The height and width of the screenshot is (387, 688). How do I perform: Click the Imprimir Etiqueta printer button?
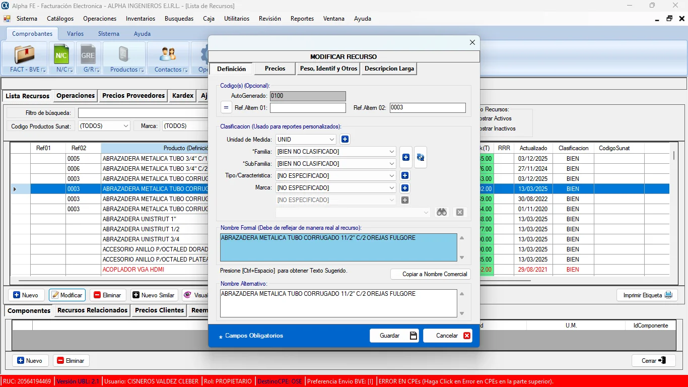(647, 295)
